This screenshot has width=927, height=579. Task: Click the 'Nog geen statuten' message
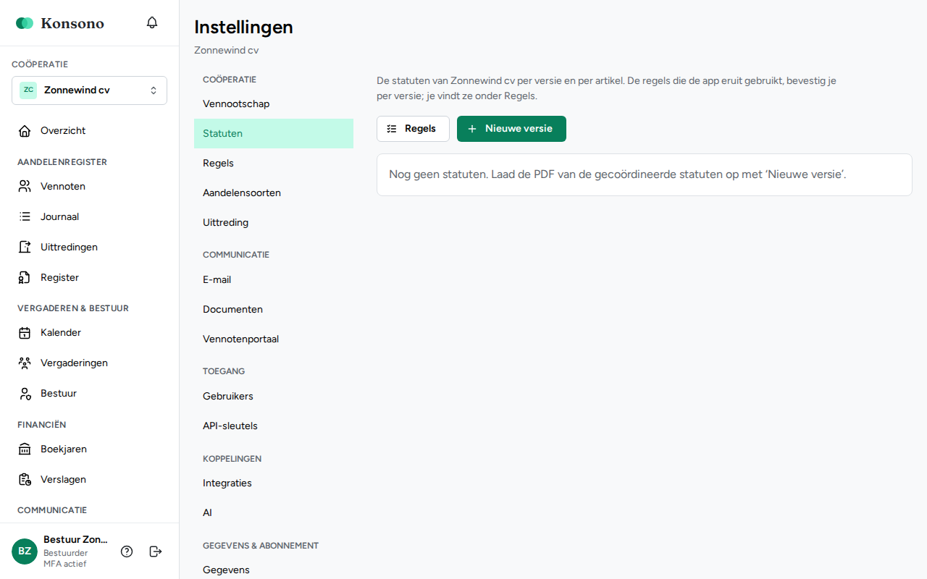pyautogui.click(x=618, y=174)
